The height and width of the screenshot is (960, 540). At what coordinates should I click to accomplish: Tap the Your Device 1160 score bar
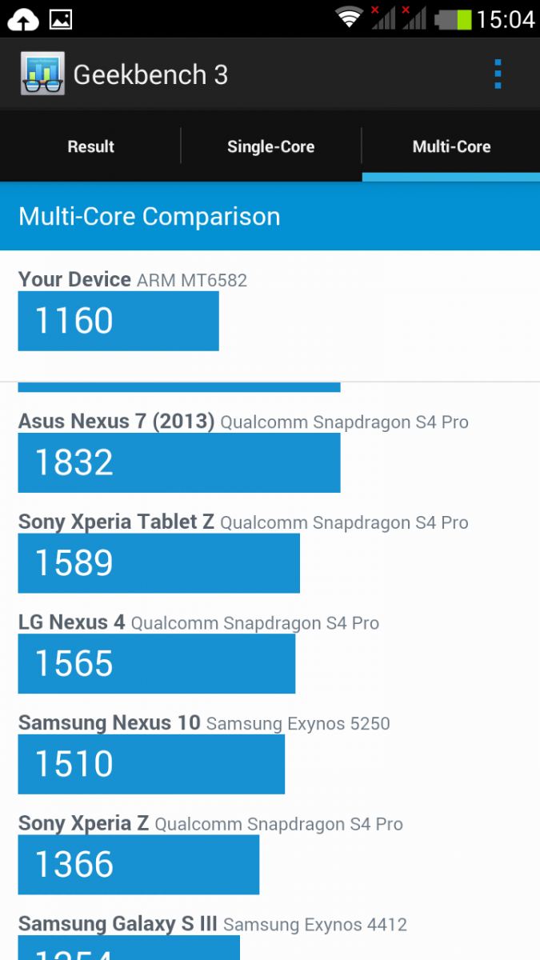pyautogui.click(x=118, y=321)
